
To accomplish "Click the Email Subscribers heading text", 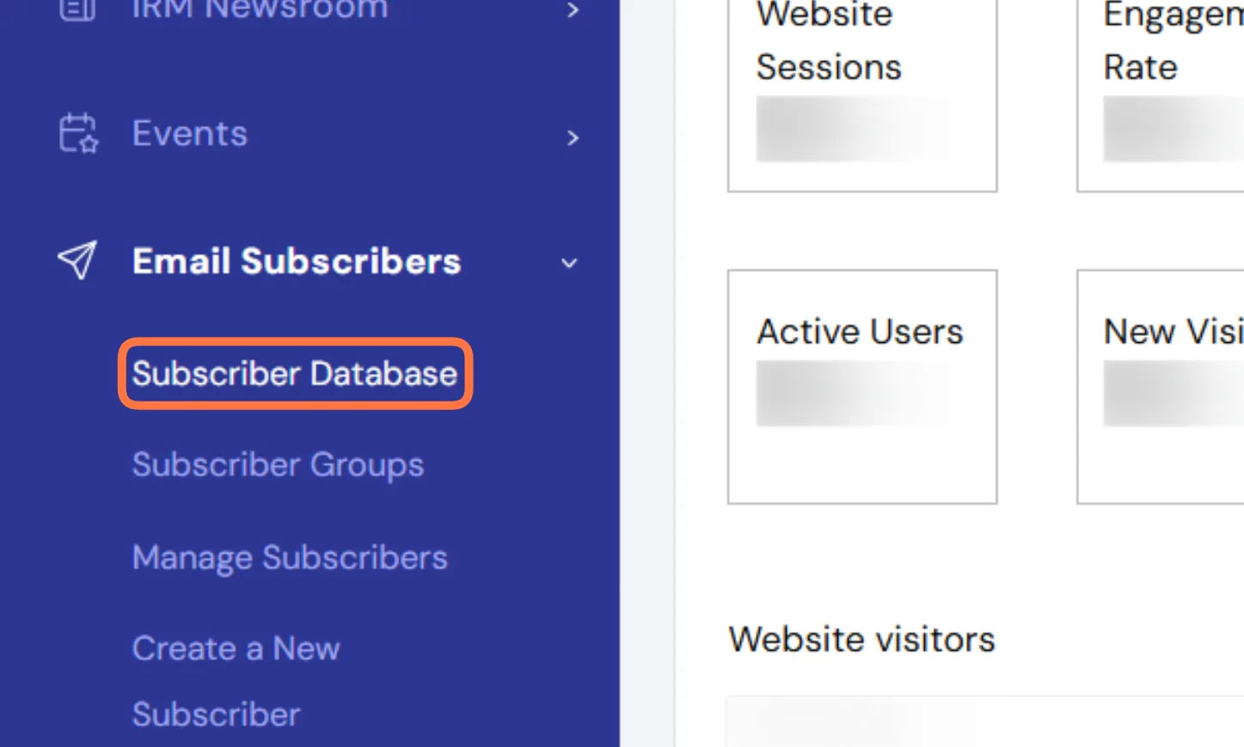I will (x=297, y=261).
